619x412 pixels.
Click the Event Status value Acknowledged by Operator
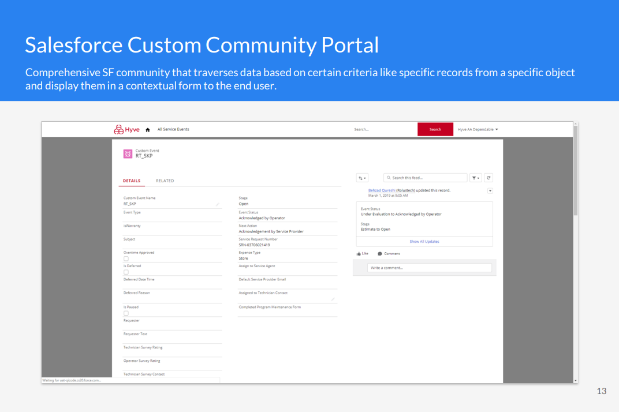262,218
